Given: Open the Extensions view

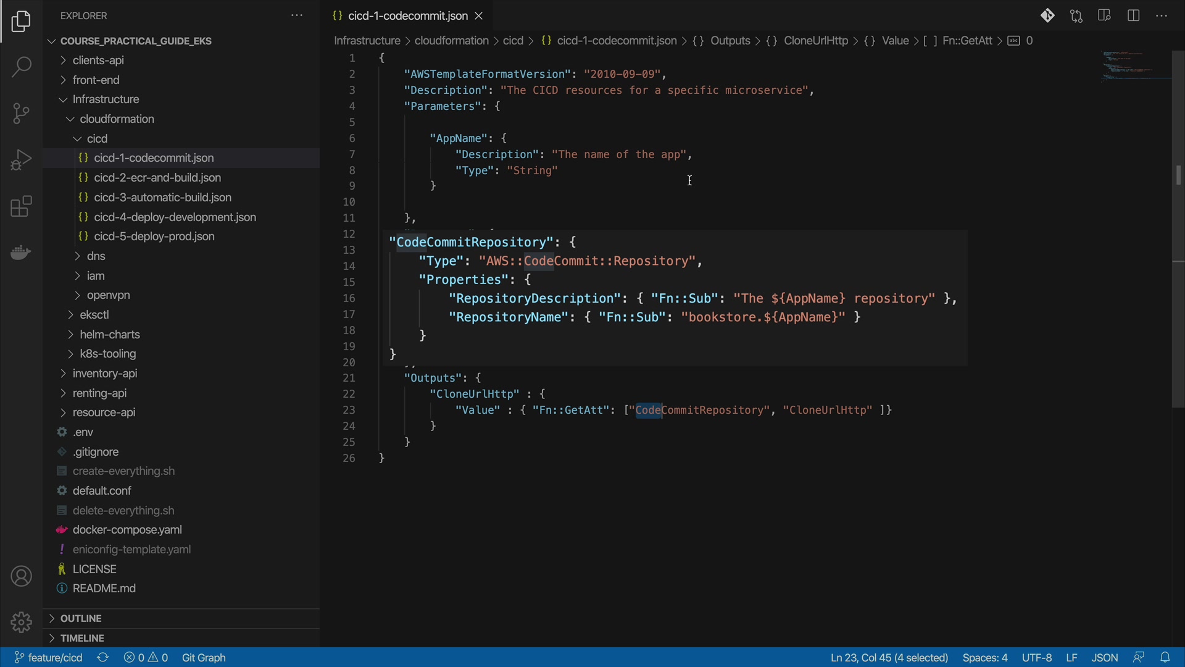Looking at the screenshot, I should tap(21, 207).
